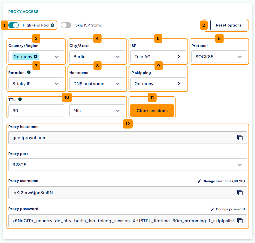Expand the City/State Berlin dropdown
The height and width of the screenshot is (243, 255).
(x=97, y=57)
